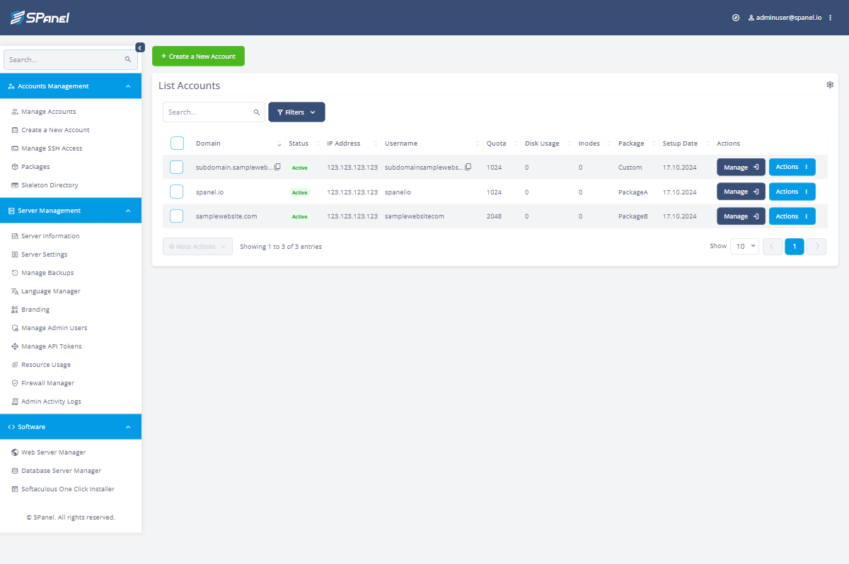Expand the Show entries dropdown
Screen dimensions: 849x564
click(x=744, y=246)
